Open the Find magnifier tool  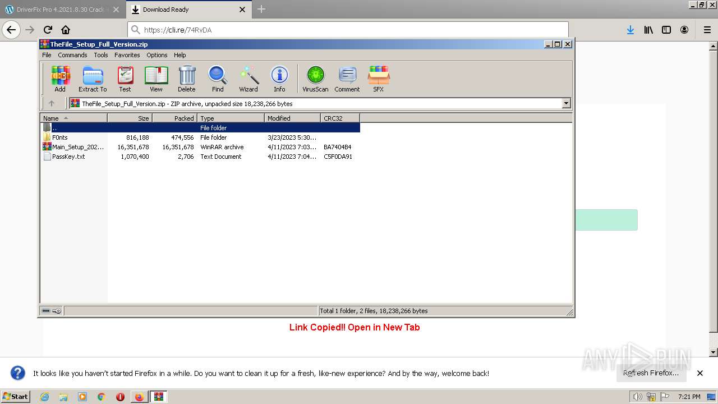coord(218,79)
